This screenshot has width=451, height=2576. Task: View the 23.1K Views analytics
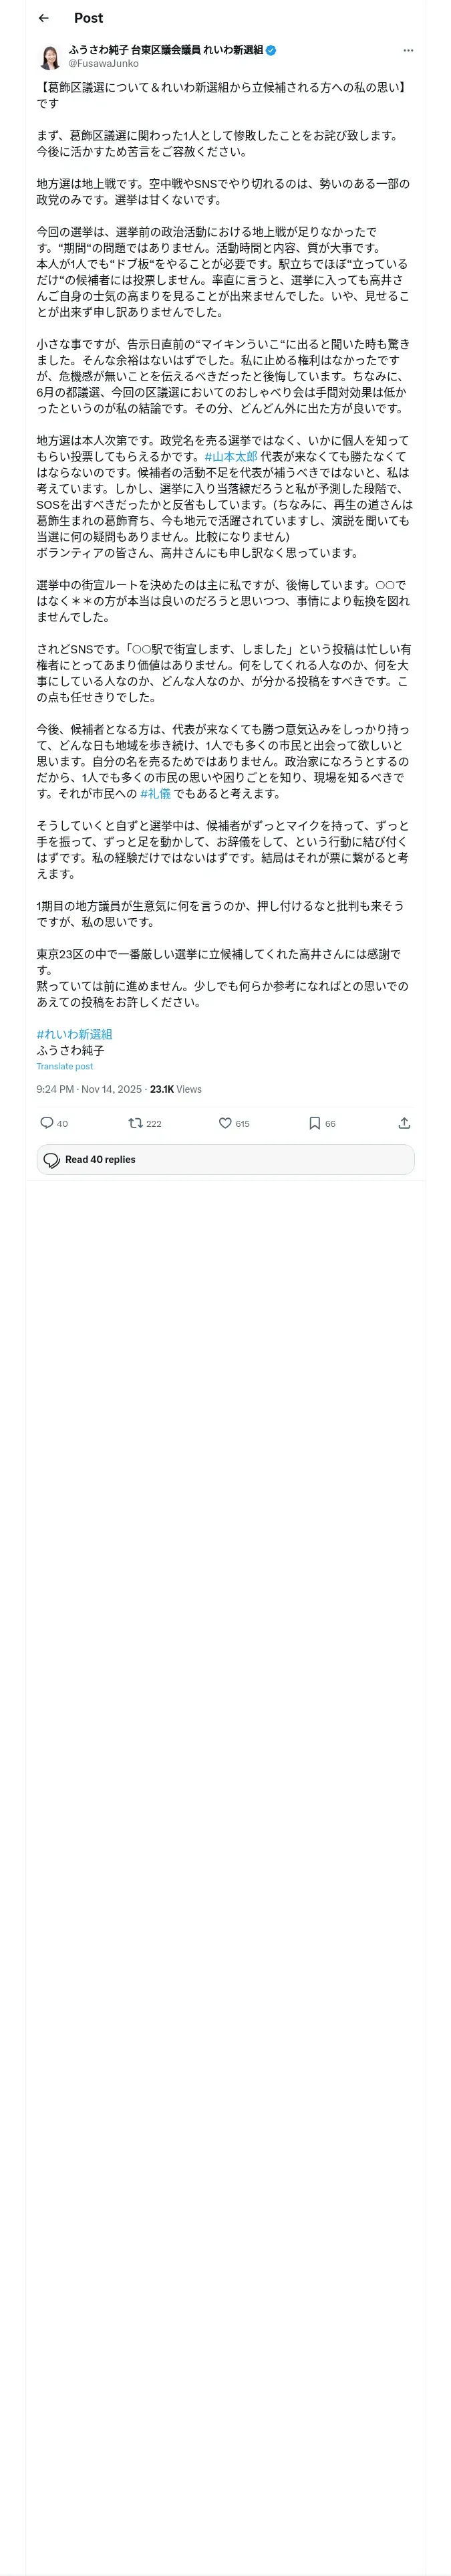pyautogui.click(x=176, y=1089)
